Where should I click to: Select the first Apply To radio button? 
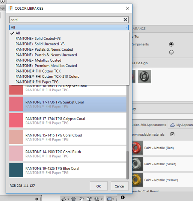pos(171,44)
